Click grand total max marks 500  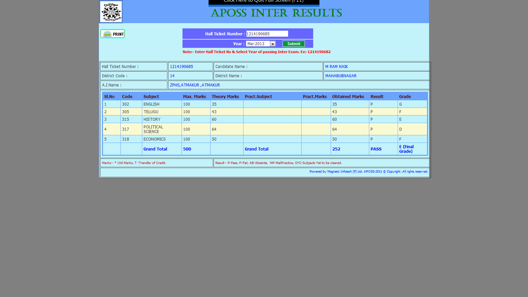click(187, 149)
